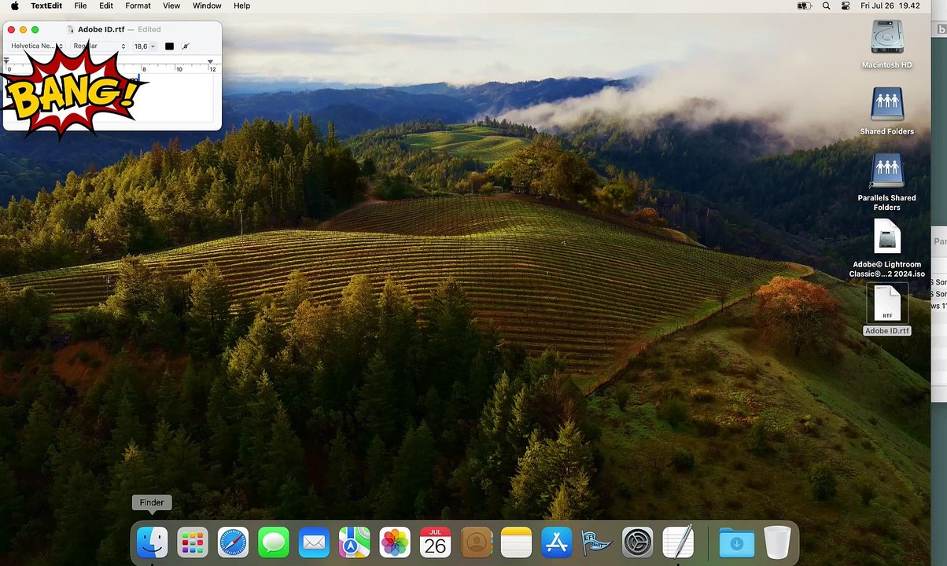Switch to TextEdit in the dock
The width and height of the screenshot is (947, 566).
(678, 542)
